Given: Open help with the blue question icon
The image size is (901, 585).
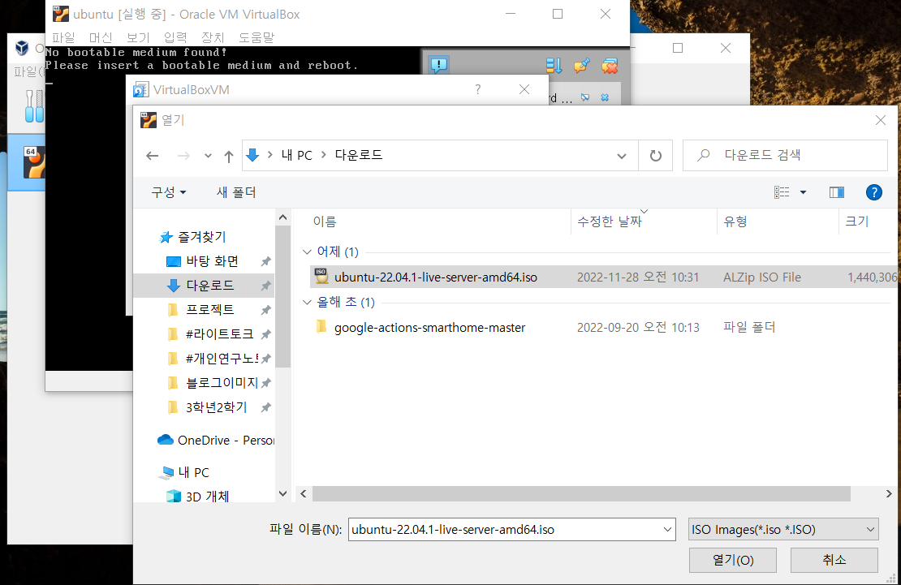Looking at the screenshot, I should tap(874, 192).
